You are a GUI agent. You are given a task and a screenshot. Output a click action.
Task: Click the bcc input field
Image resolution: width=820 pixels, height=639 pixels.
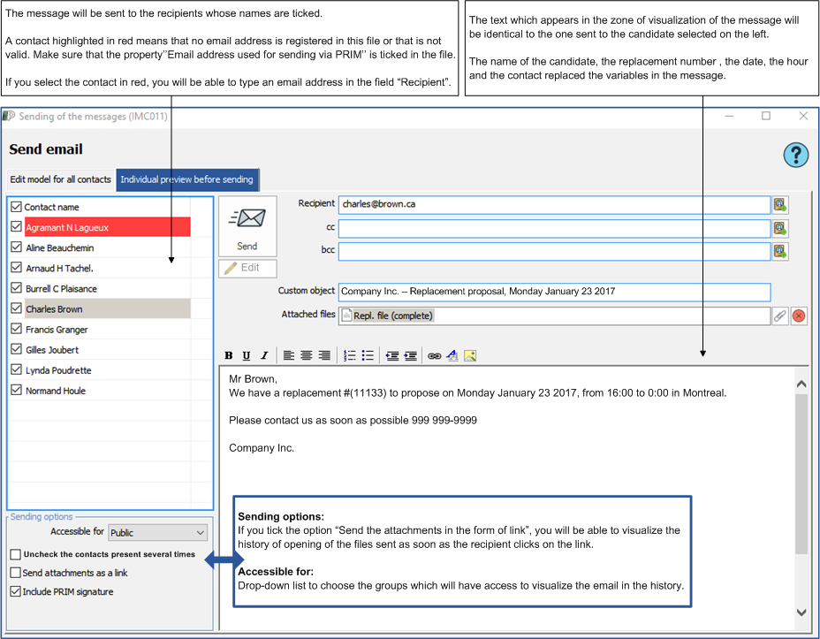tap(554, 252)
